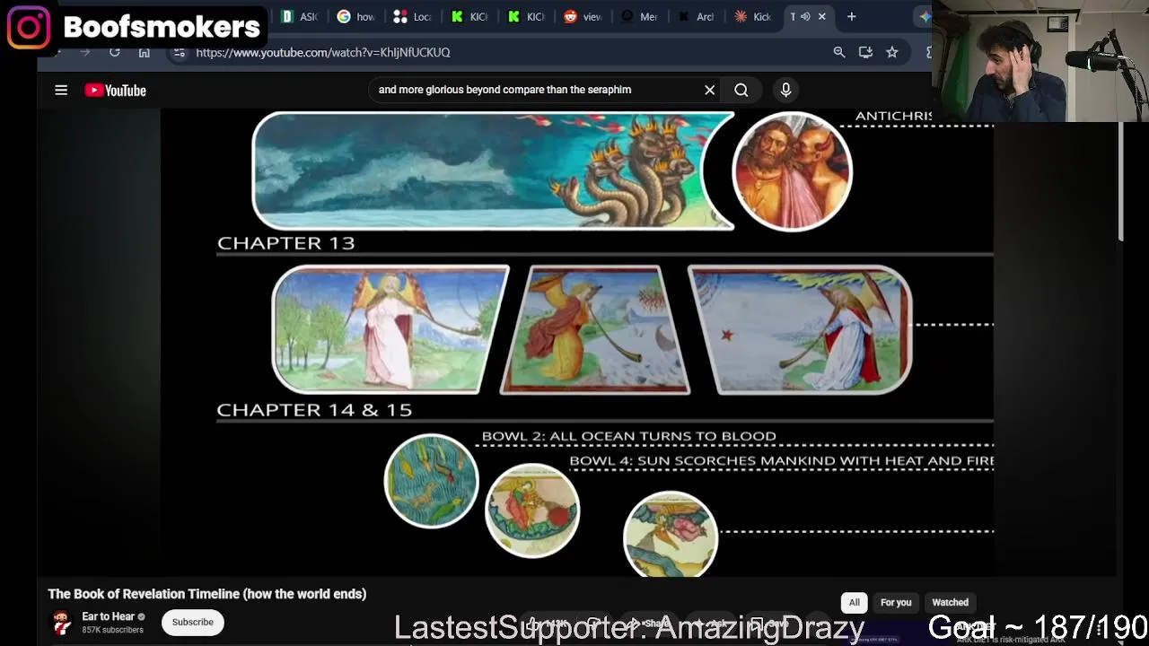Switch to the 'Loca' tab
Image resolution: width=1149 pixels, height=646 pixels.
[413, 16]
